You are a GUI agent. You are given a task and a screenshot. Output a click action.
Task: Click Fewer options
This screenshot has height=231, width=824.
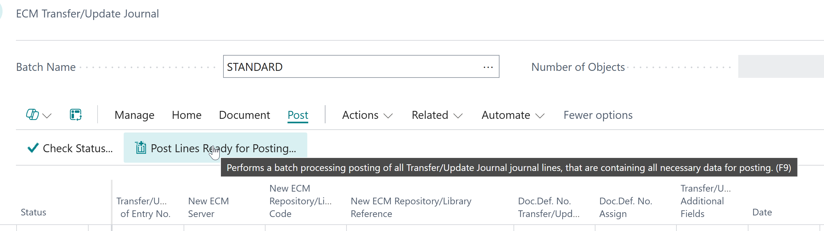tap(598, 115)
